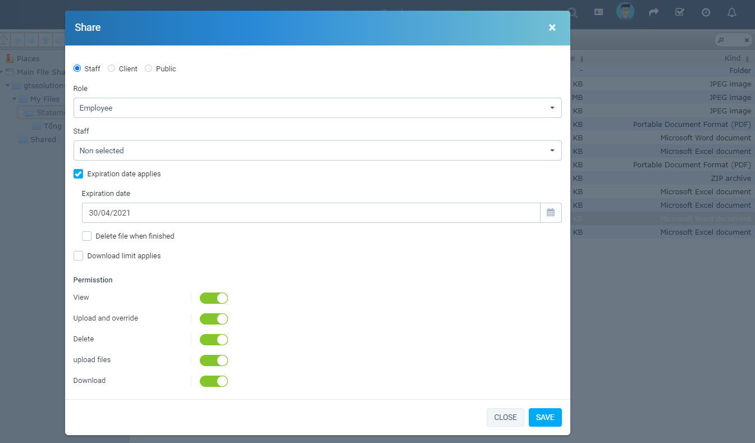The image size is (755, 443).
Task: Select the Staff radio option
Action: (x=77, y=68)
